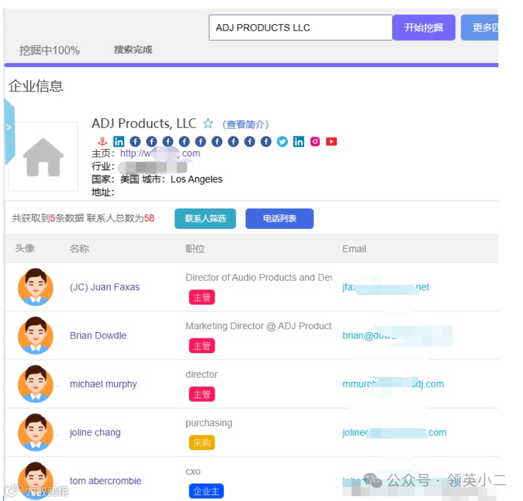This screenshot has height=501, width=523.
Task: Click the 头像 column header
Action: pyautogui.click(x=25, y=248)
